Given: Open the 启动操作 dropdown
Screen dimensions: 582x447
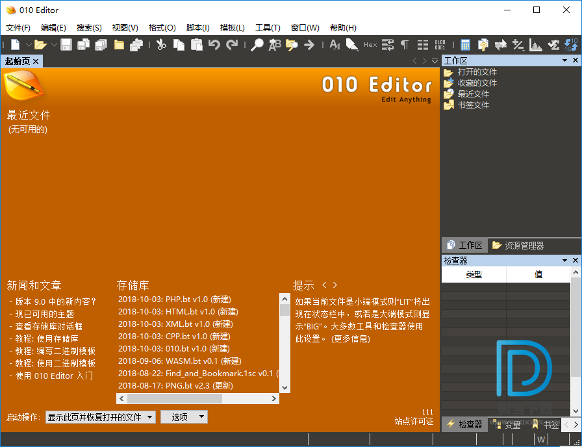Looking at the screenshot, I should click(100, 417).
